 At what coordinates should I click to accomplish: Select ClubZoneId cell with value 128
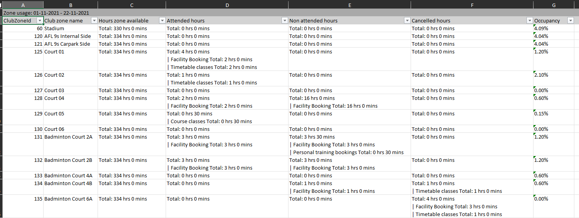tap(23, 98)
